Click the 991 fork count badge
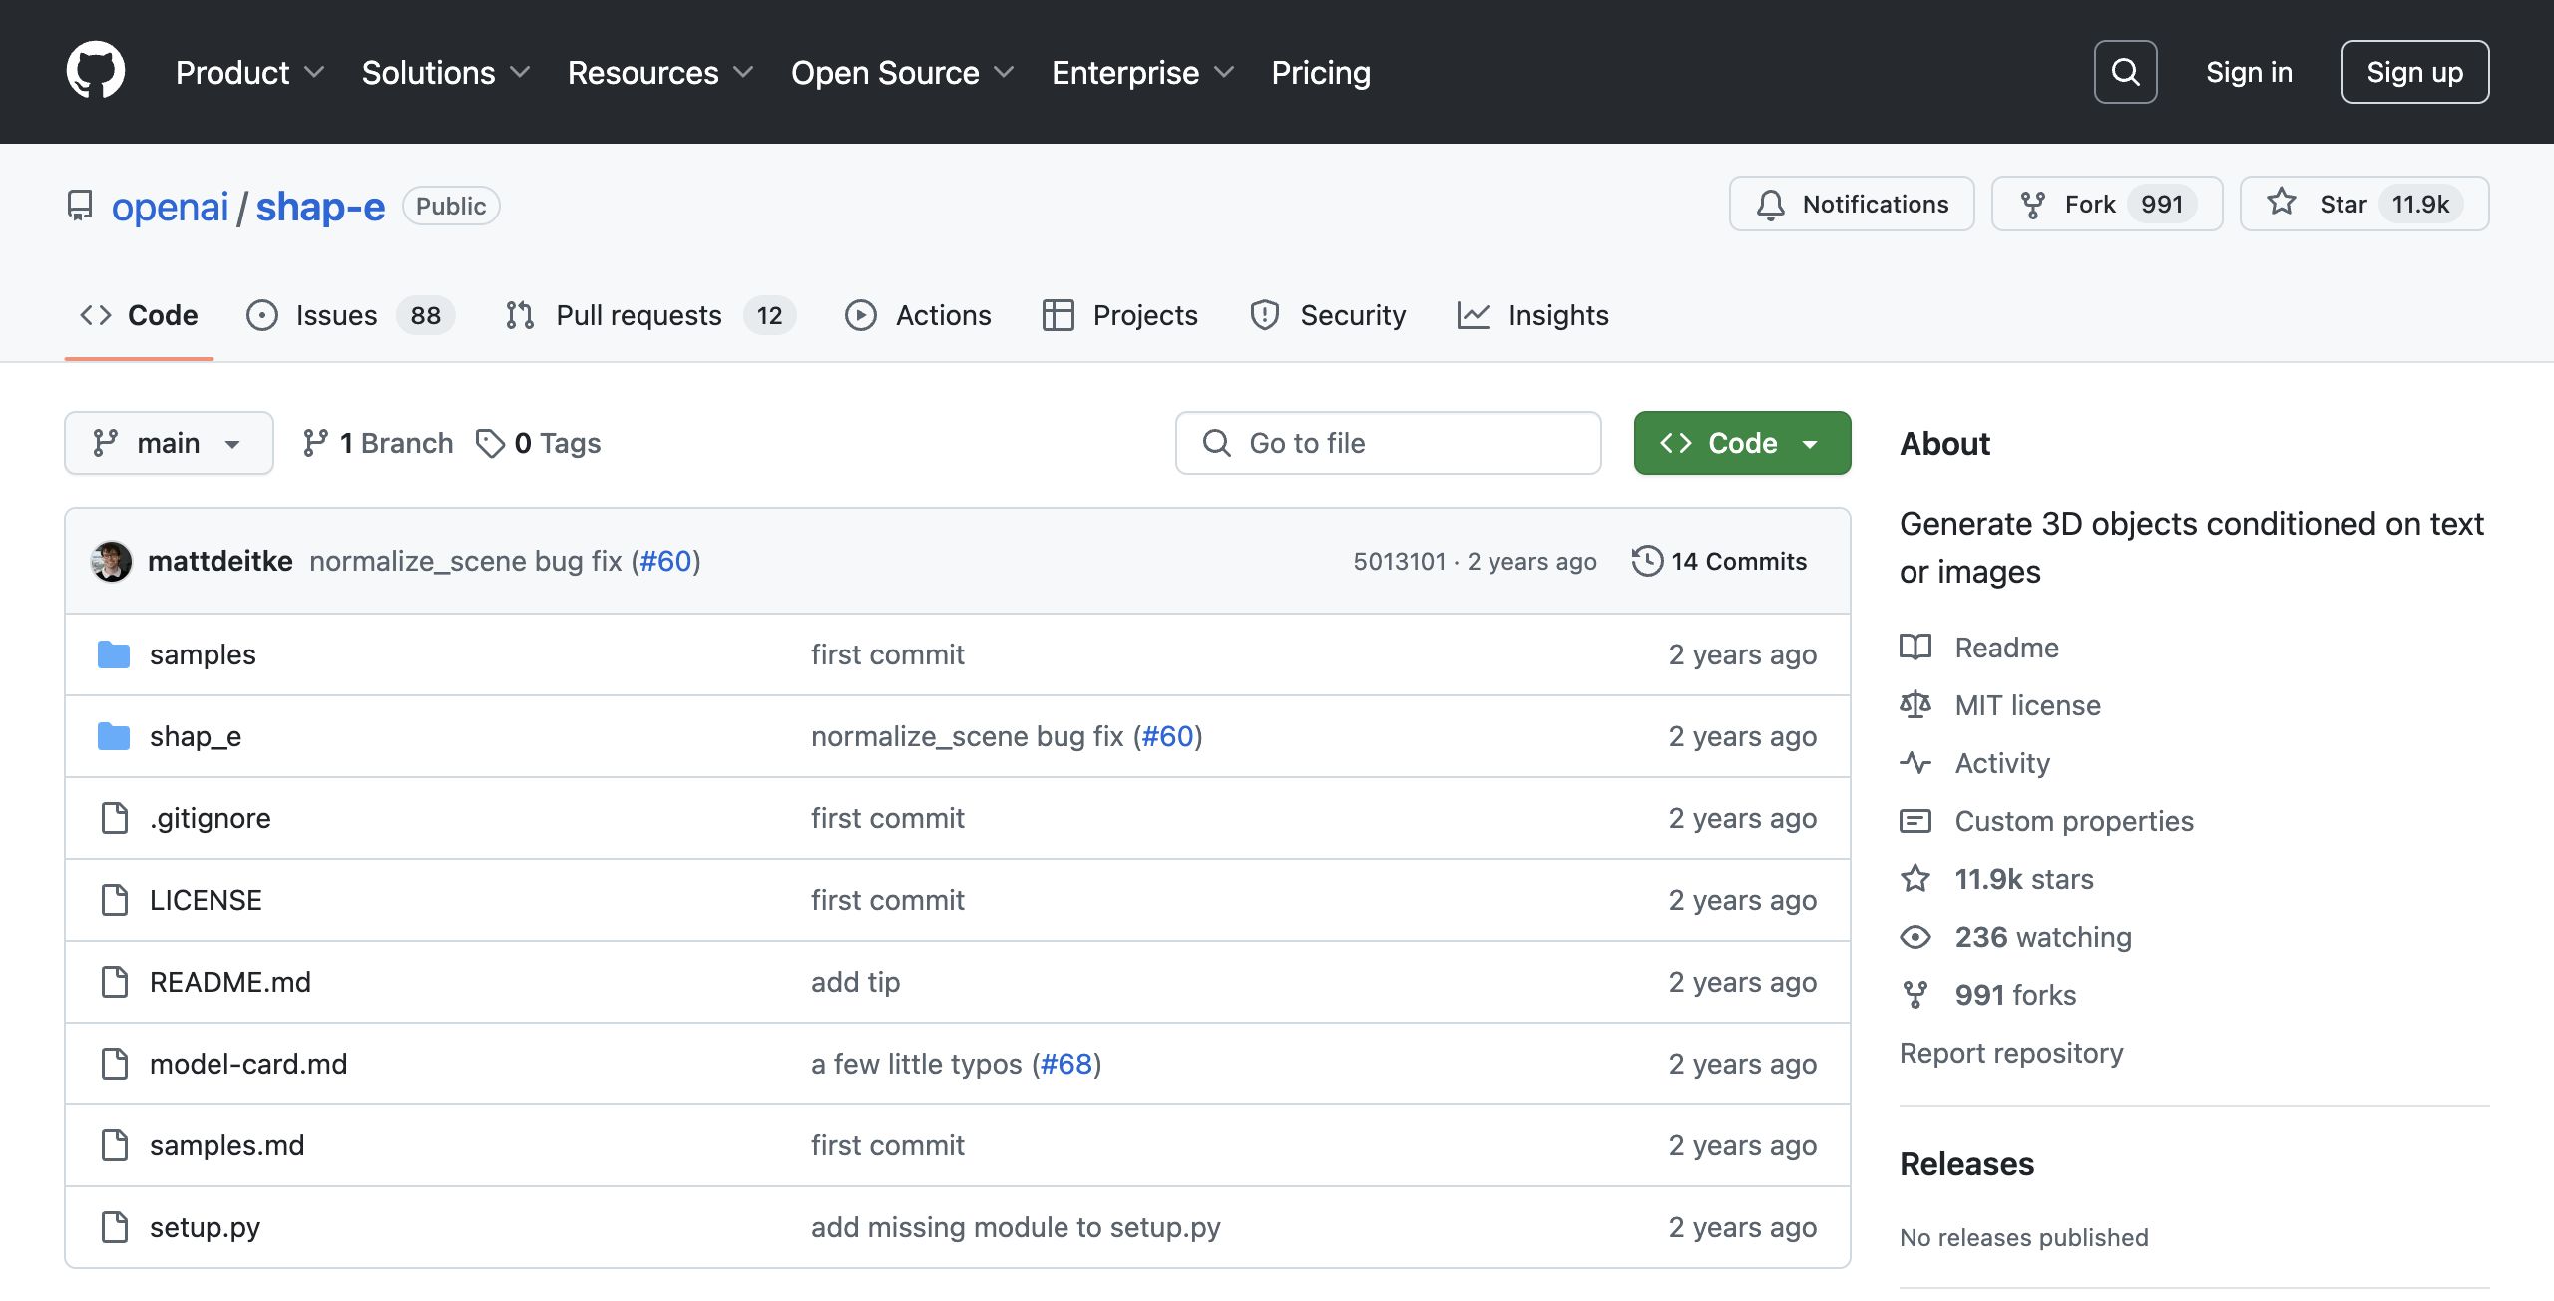Screen dimensions: 2554x1301 click(x=2162, y=204)
